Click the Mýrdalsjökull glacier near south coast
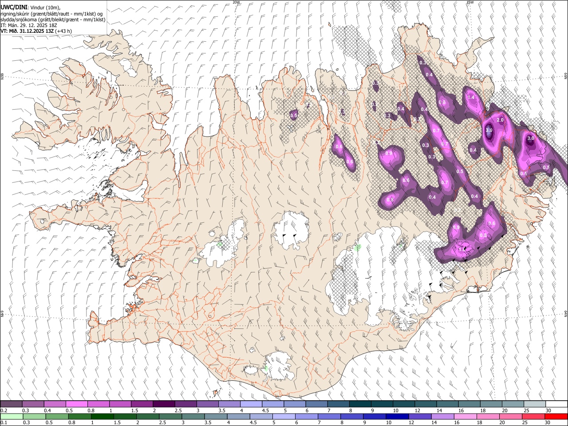 pyautogui.click(x=278, y=366)
